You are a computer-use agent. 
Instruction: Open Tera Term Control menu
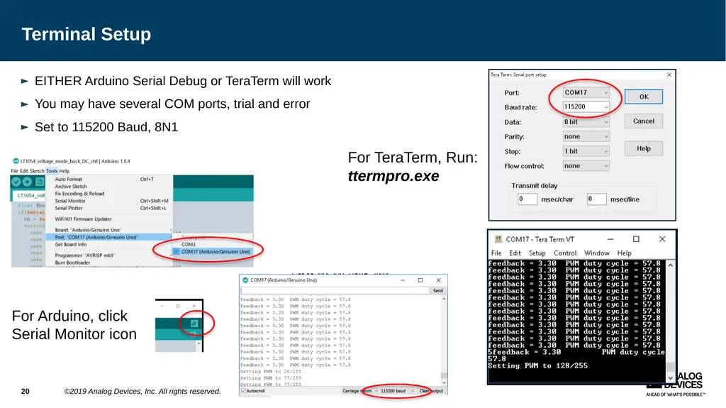tap(565, 253)
